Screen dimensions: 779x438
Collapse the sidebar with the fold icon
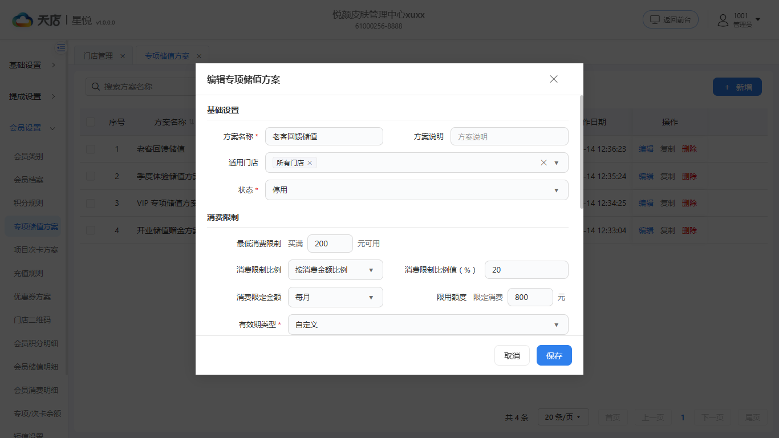click(60, 48)
